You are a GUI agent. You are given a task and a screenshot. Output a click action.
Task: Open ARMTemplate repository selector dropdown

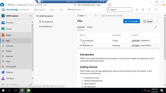(76, 10)
